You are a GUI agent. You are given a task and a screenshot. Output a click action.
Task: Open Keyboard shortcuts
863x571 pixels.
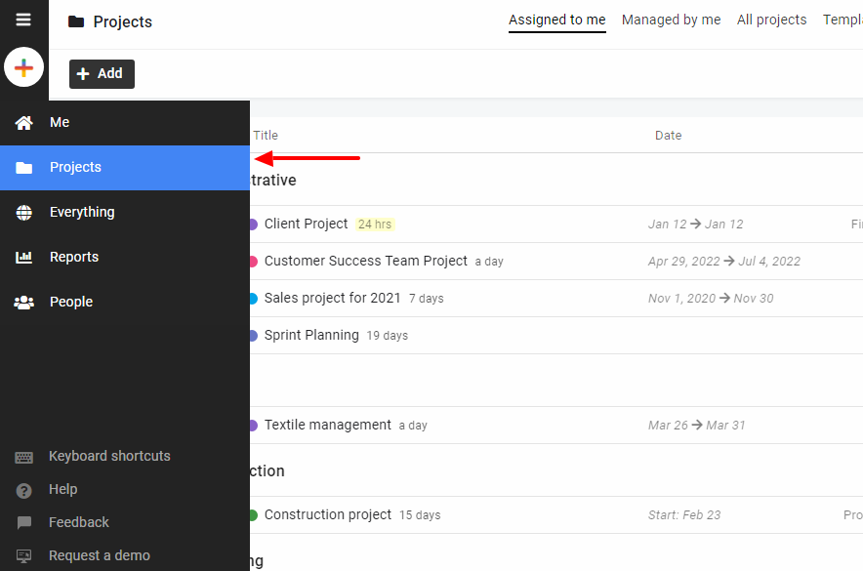coord(109,456)
